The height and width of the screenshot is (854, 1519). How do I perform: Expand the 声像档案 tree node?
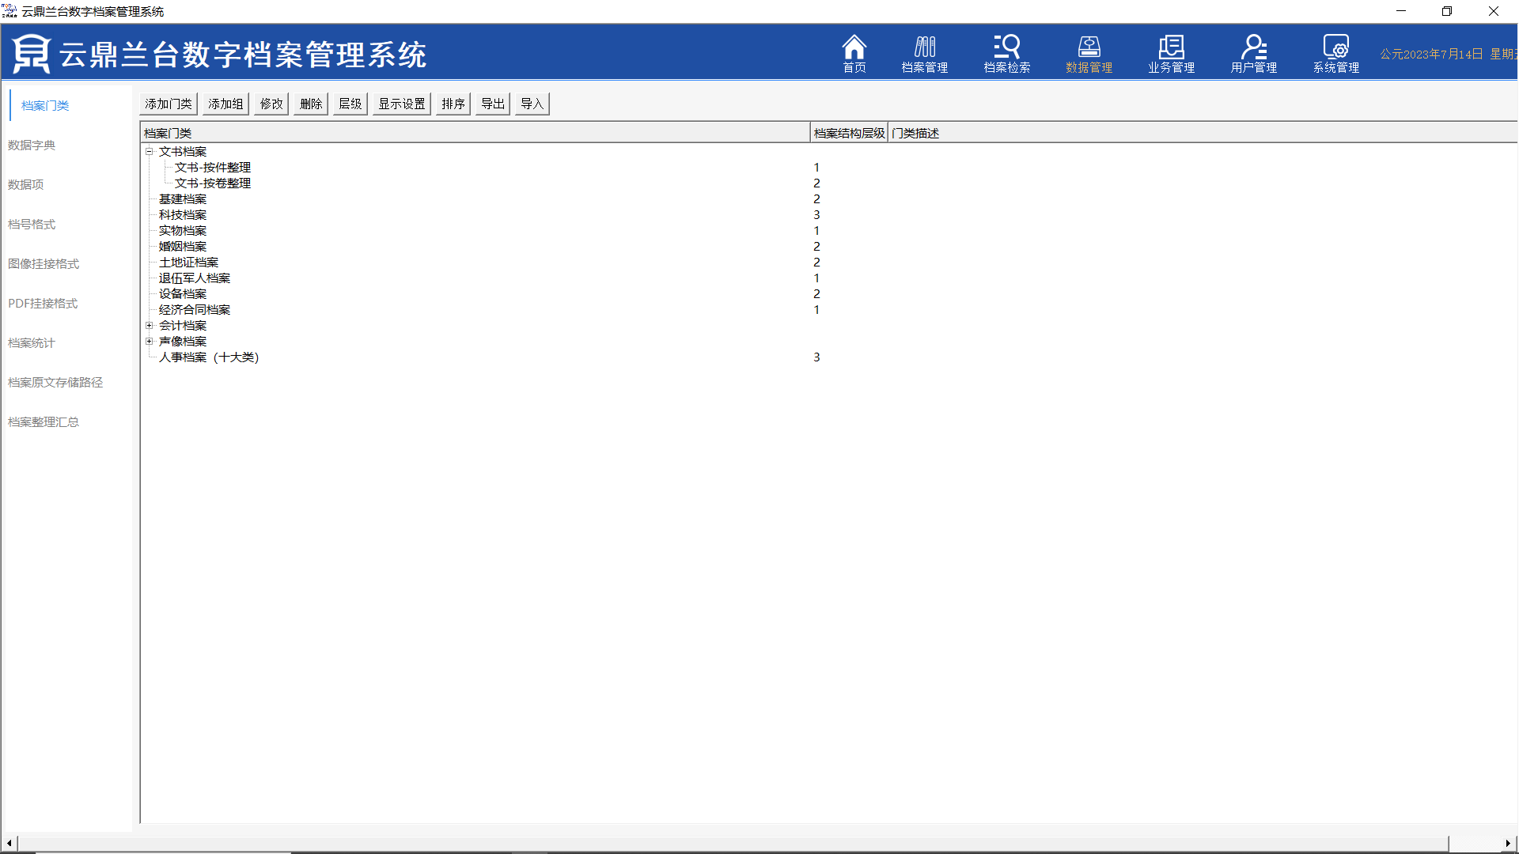[x=149, y=341]
